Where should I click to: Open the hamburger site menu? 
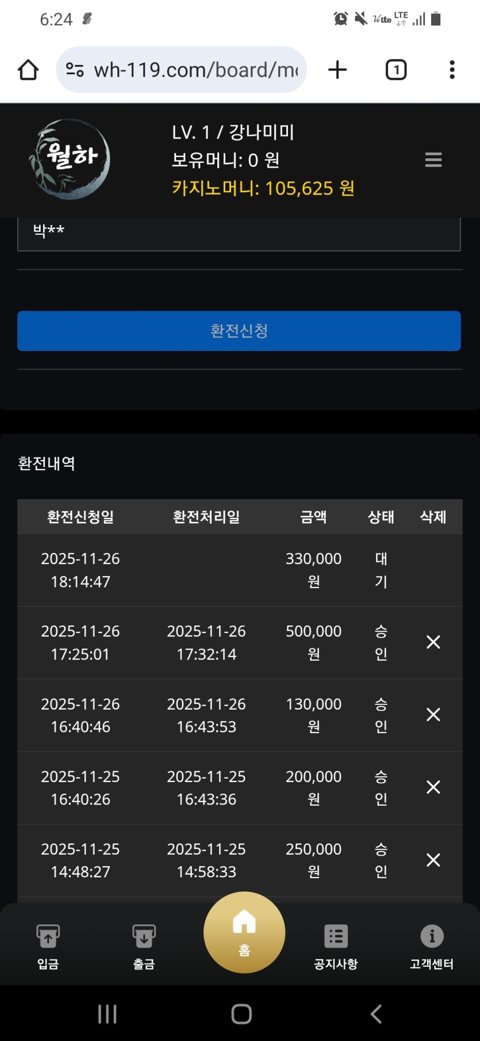point(433,159)
